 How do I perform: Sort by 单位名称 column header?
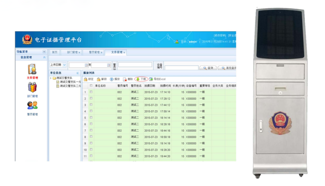click(x=105, y=85)
